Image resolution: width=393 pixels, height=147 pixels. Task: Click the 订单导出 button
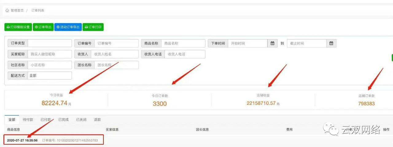(43, 27)
